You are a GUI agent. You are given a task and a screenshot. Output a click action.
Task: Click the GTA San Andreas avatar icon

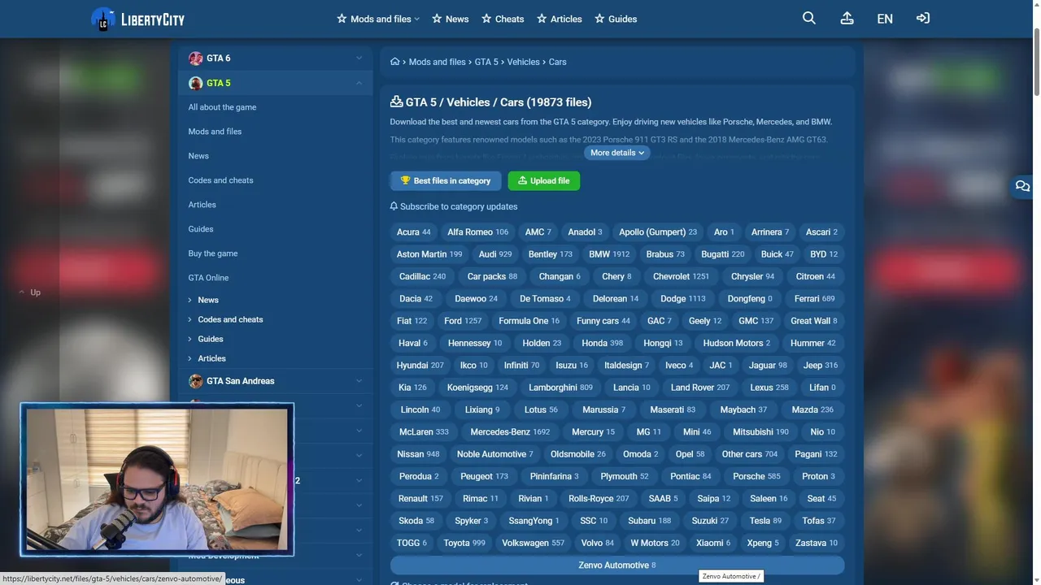point(195,381)
